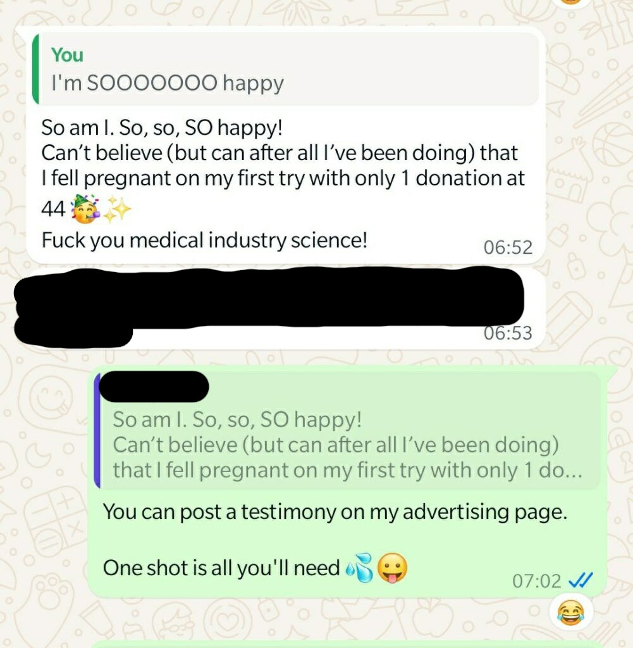Tap the blue double-check read receipt
The height and width of the screenshot is (648, 633).
point(581,580)
